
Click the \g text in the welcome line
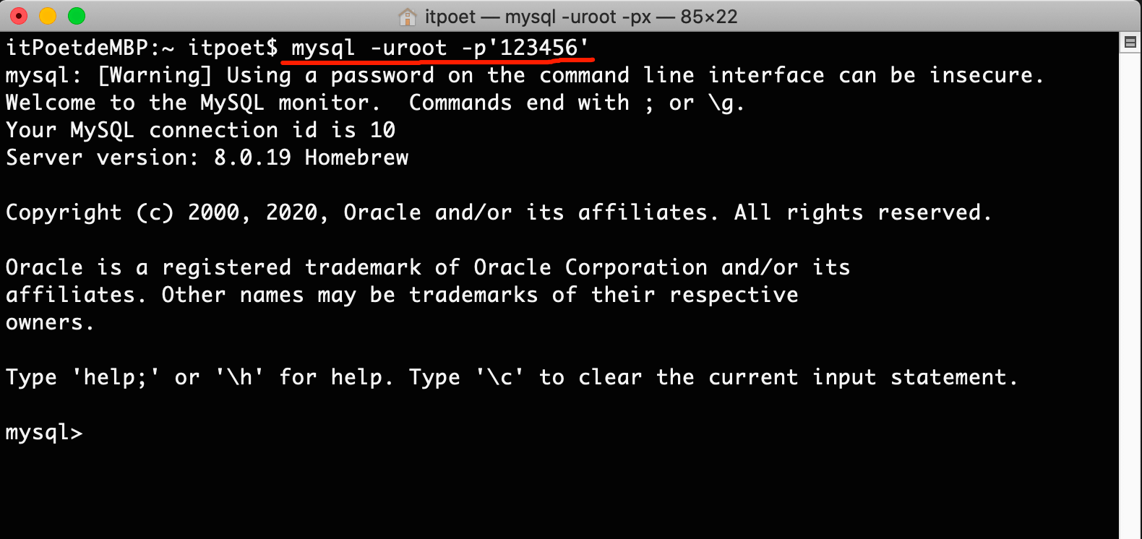[x=725, y=103]
